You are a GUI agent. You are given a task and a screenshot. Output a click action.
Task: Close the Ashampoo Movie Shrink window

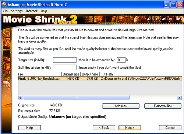click(x=180, y=5)
